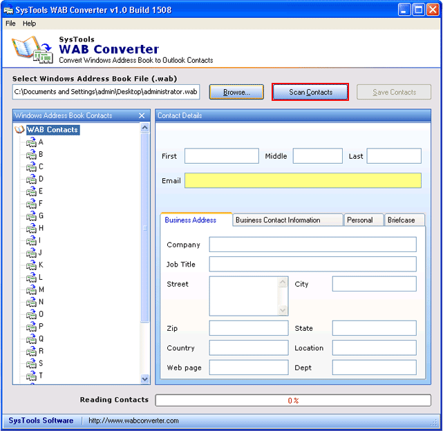
Task: Open the Briefcase tab
Action: click(404, 220)
